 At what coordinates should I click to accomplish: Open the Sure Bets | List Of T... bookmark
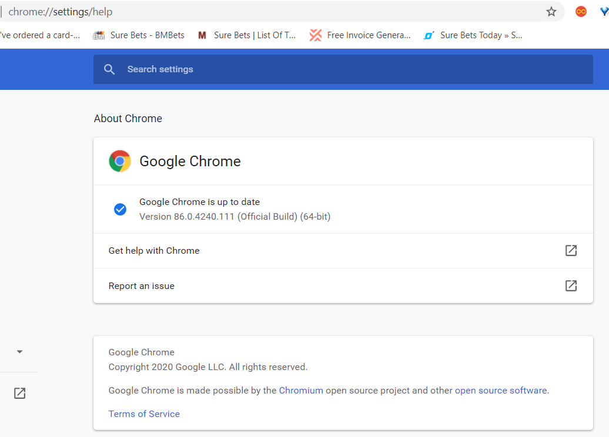[x=247, y=35]
